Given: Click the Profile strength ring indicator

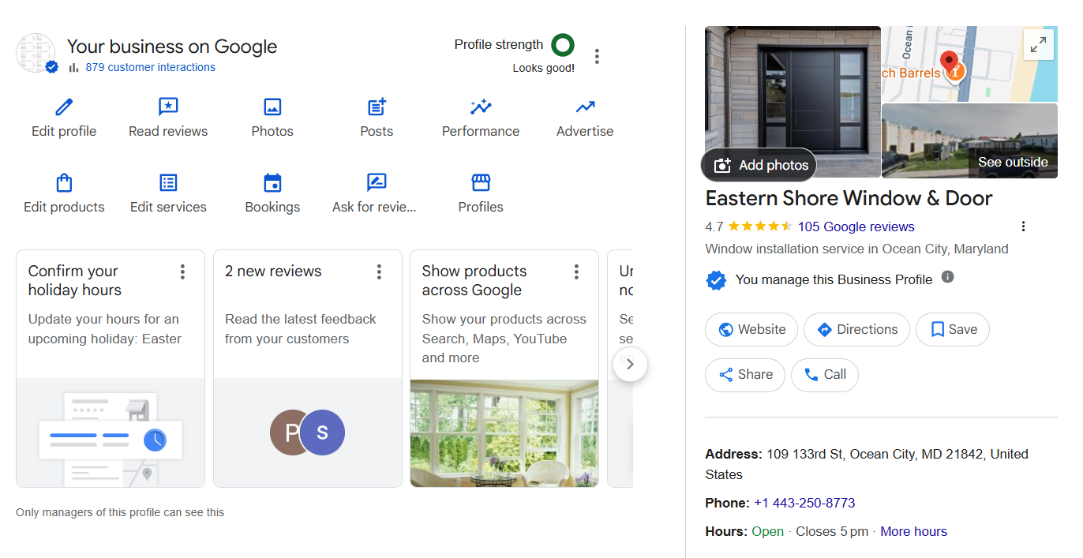Looking at the screenshot, I should pyautogui.click(x=563, y=45).
